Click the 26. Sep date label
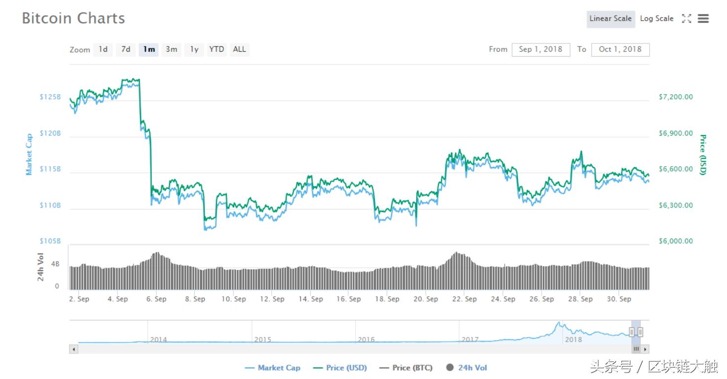 (542, 299)
